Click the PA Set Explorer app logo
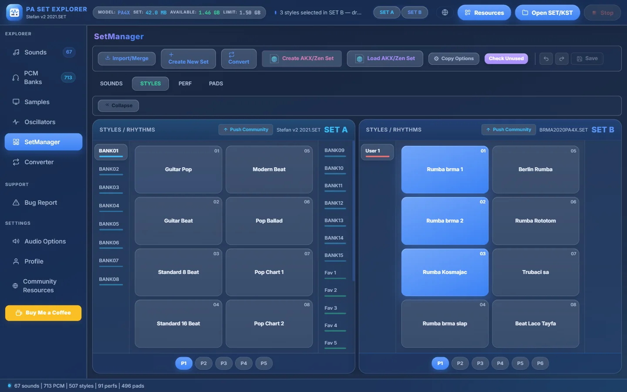The height and width of the screenshot is (392, 627). [x=14, y=13]
